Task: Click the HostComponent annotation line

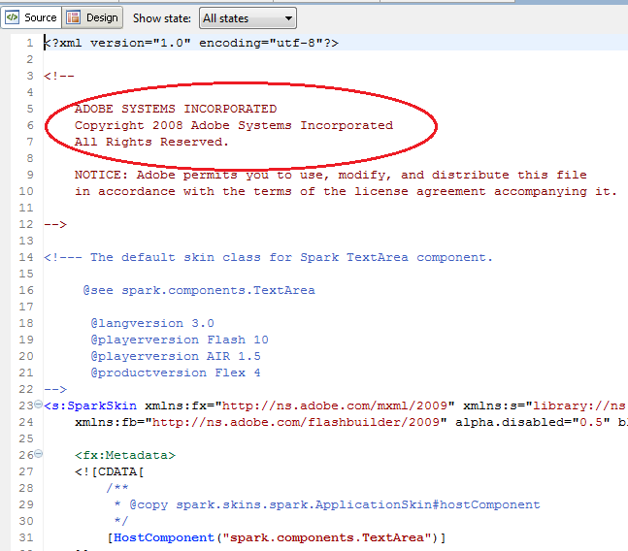Action: click(277, 537)
